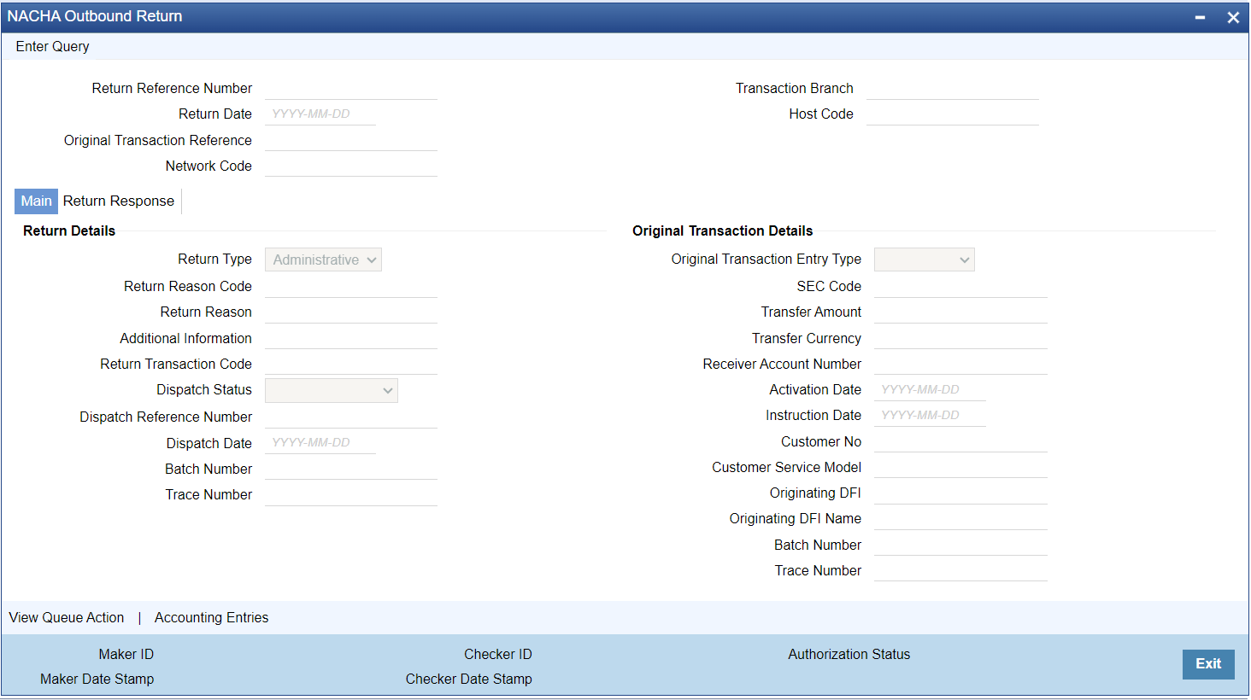Focus the Transaction Branch field
1251x700 pixels.
click(953, 89)
